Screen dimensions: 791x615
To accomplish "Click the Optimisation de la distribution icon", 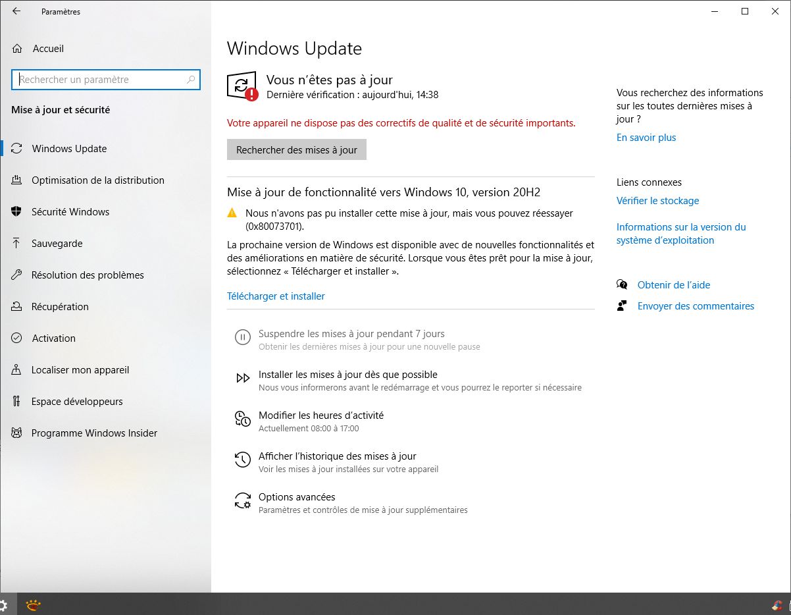I will (17, 180).
